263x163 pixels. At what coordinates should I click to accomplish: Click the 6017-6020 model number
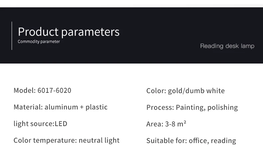click(54, 90)
